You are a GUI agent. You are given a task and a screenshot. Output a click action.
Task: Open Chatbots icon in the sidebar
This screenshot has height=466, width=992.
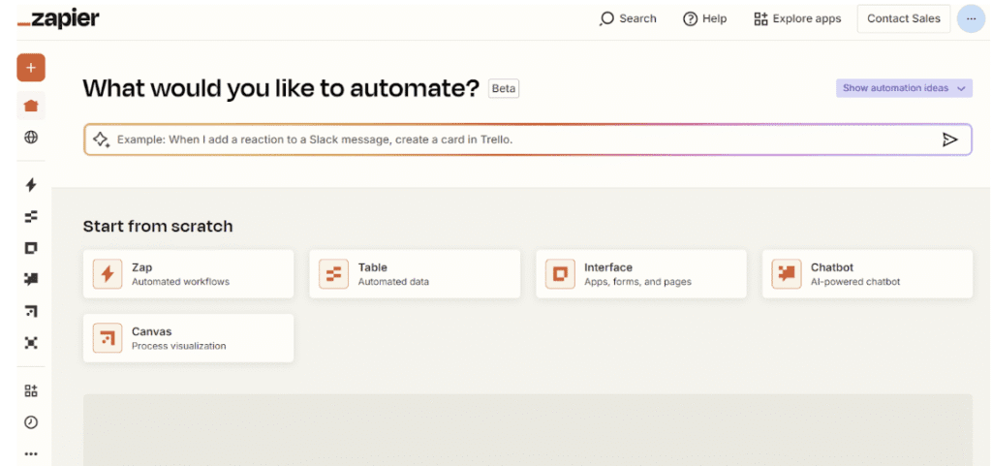[x=31, y=279]
